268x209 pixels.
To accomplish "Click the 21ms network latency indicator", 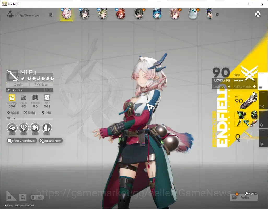I will click(8, 205).
